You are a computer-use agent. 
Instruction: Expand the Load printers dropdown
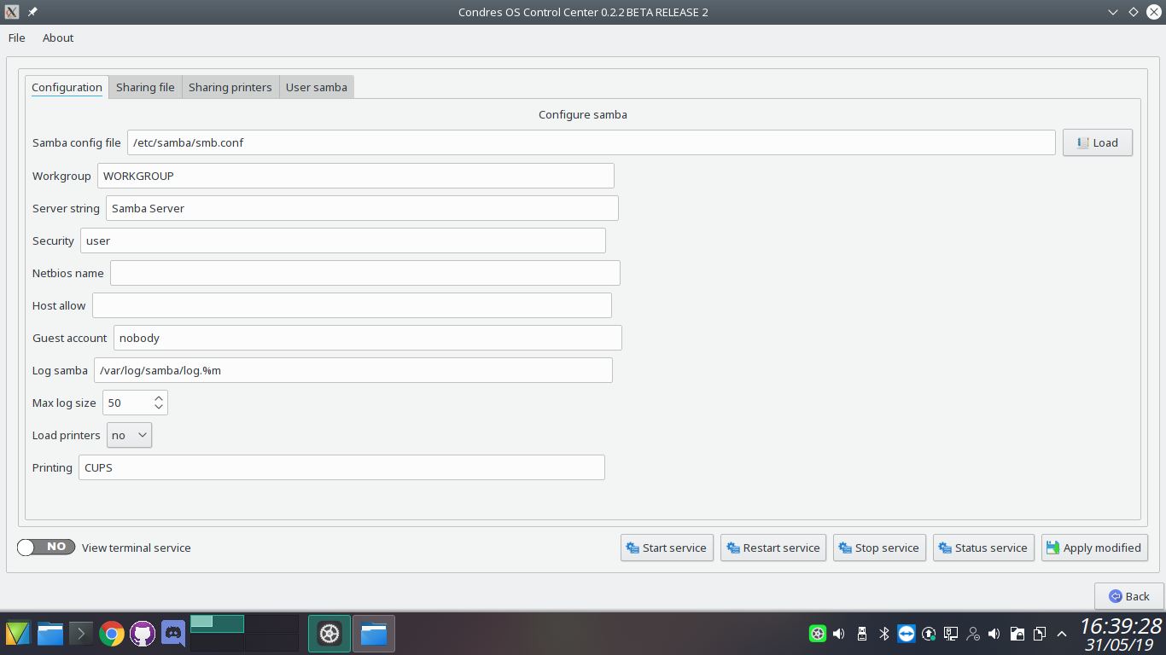[130, 435]
